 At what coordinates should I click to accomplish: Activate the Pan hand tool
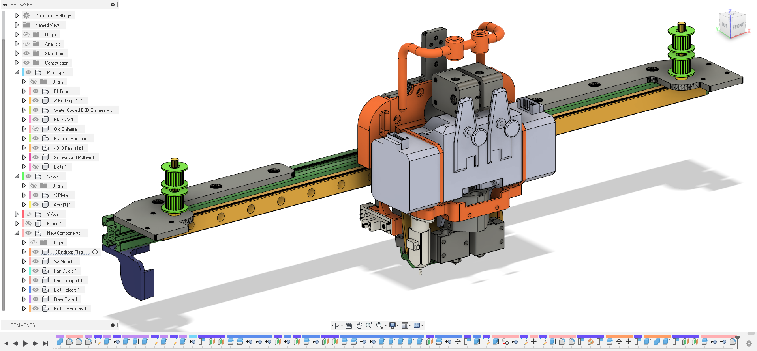359,325
